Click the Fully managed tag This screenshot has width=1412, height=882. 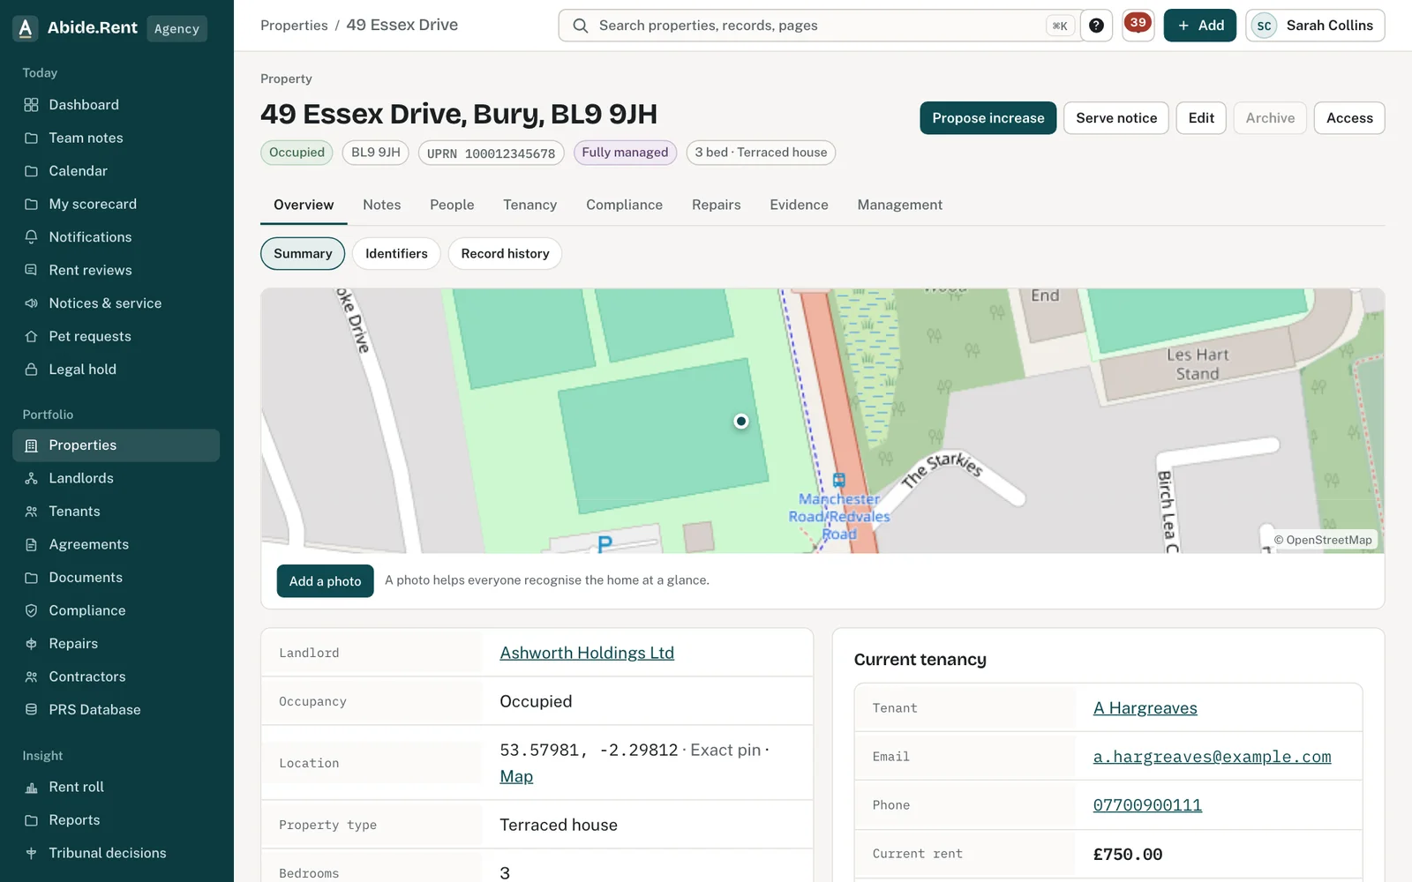pyautogui.click(x=625, y=153)
